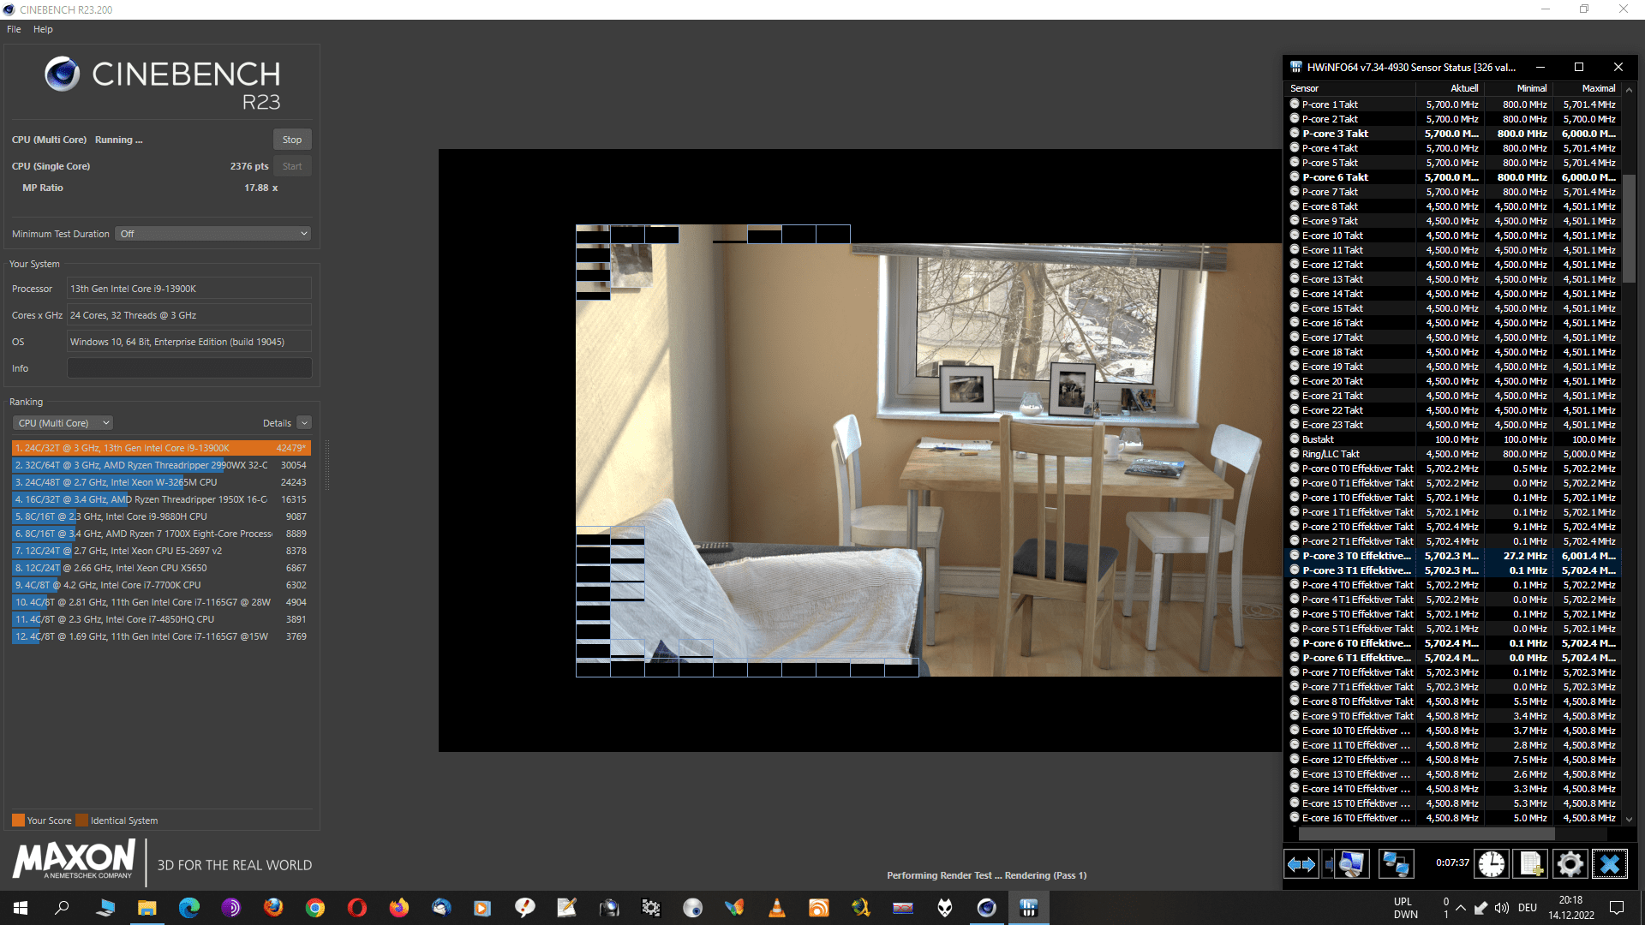Open the File menu
Screen dimensions: 1645x925
tap(14, 29)
